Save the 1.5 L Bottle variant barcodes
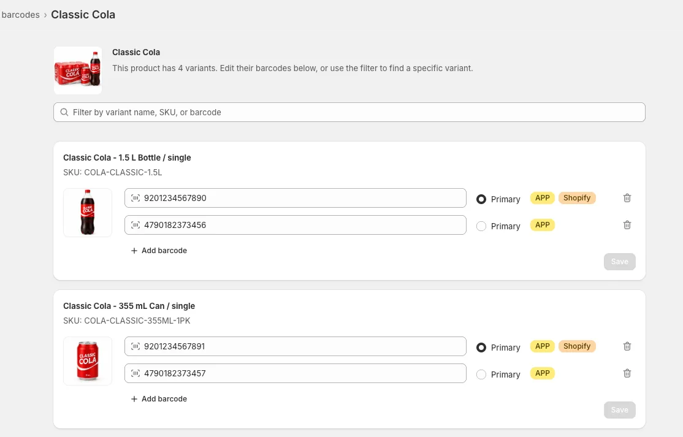The width and height of the screenshot is (683, 437). coord(619,262)
